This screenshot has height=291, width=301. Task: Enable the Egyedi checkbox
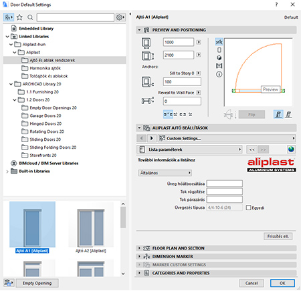[248, 208]
